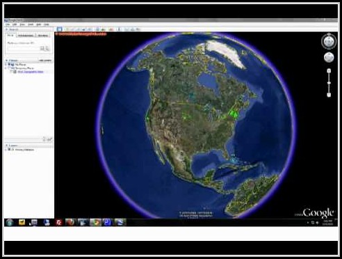Open the Tools menu
This screenshot has width=342, height=259.
tap(31, 24)
